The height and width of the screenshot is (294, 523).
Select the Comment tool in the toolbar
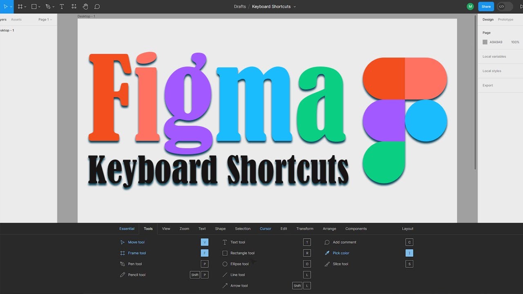(x=97, y=7)
